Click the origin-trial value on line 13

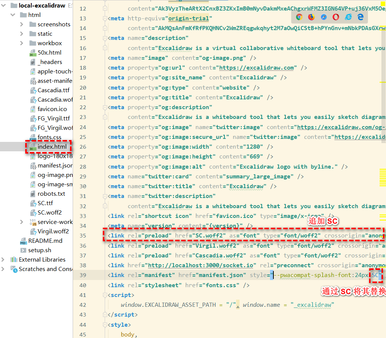(189, 18)
